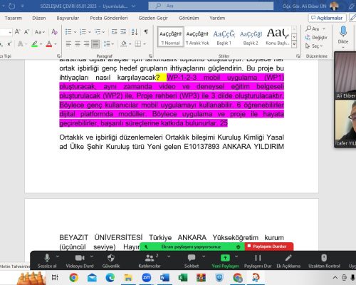Open the font color dropdown arrow
This screenshot has height=285, width=356.
pyautogui.click(x=56, y=44)
